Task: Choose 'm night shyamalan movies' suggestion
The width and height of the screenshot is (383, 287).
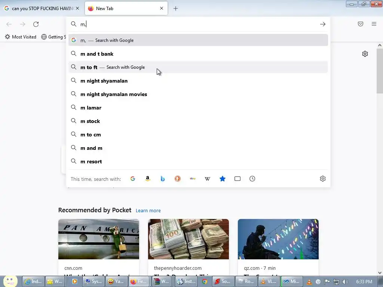Action: [x=198, y=94]
